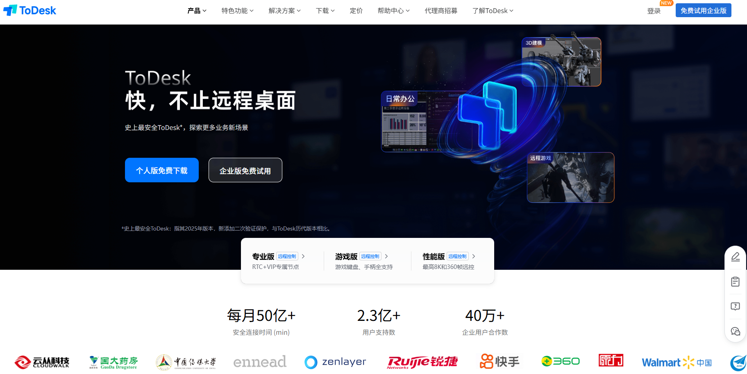
Task: Click the 中国传媒大学 logo
Action: (186, 362)
